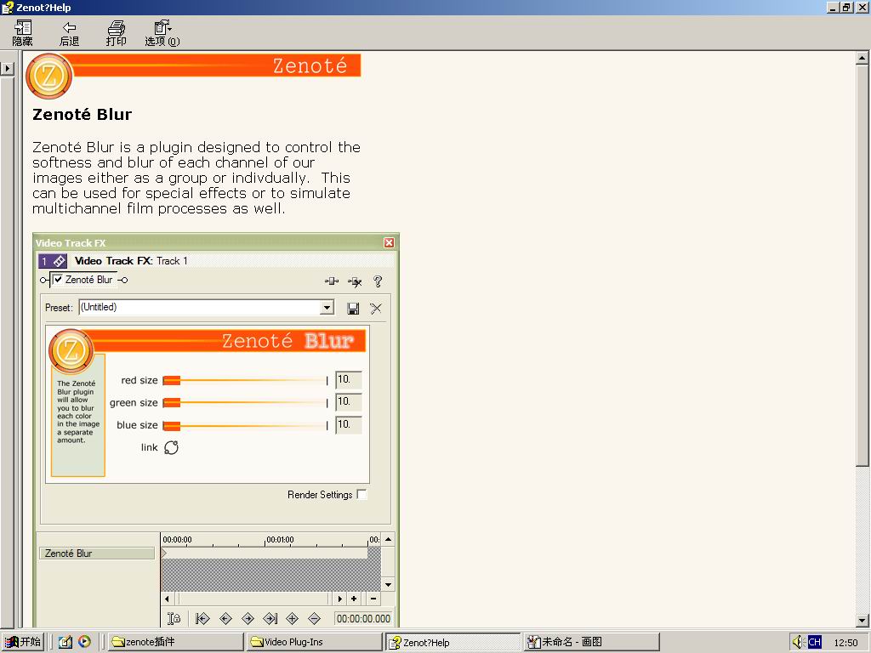Click the timeline horizontal scroll right arrow
The width and height of the screenshot is (871, 653).
[340, 599]
